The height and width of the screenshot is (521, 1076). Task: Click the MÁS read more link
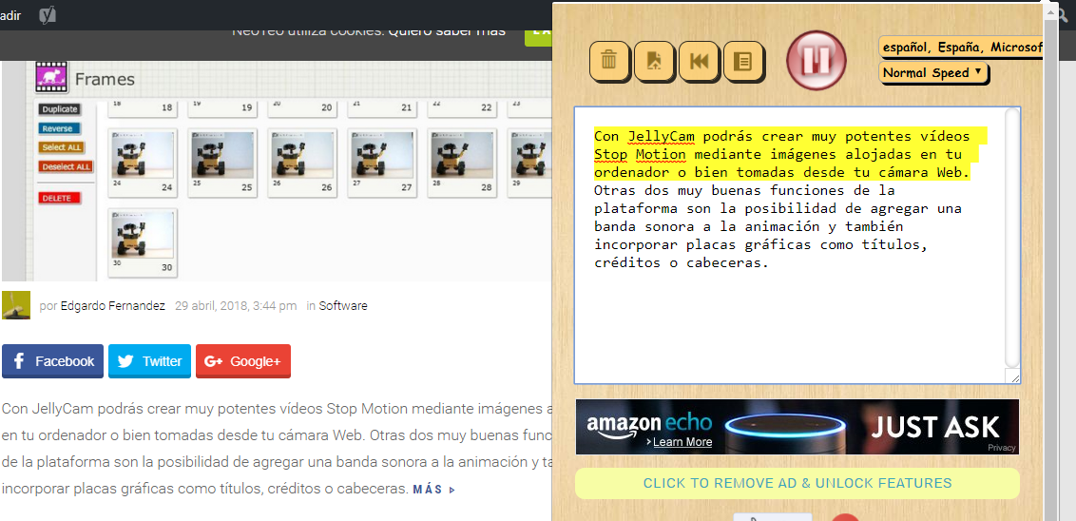pos(433,491)
